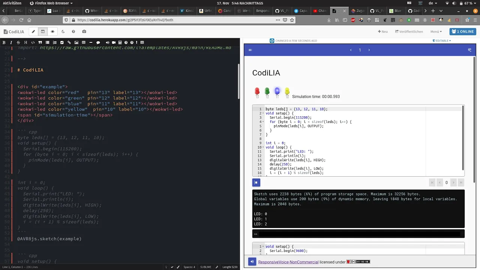Click the Neu button
The image size is (480, 270).
383,32
